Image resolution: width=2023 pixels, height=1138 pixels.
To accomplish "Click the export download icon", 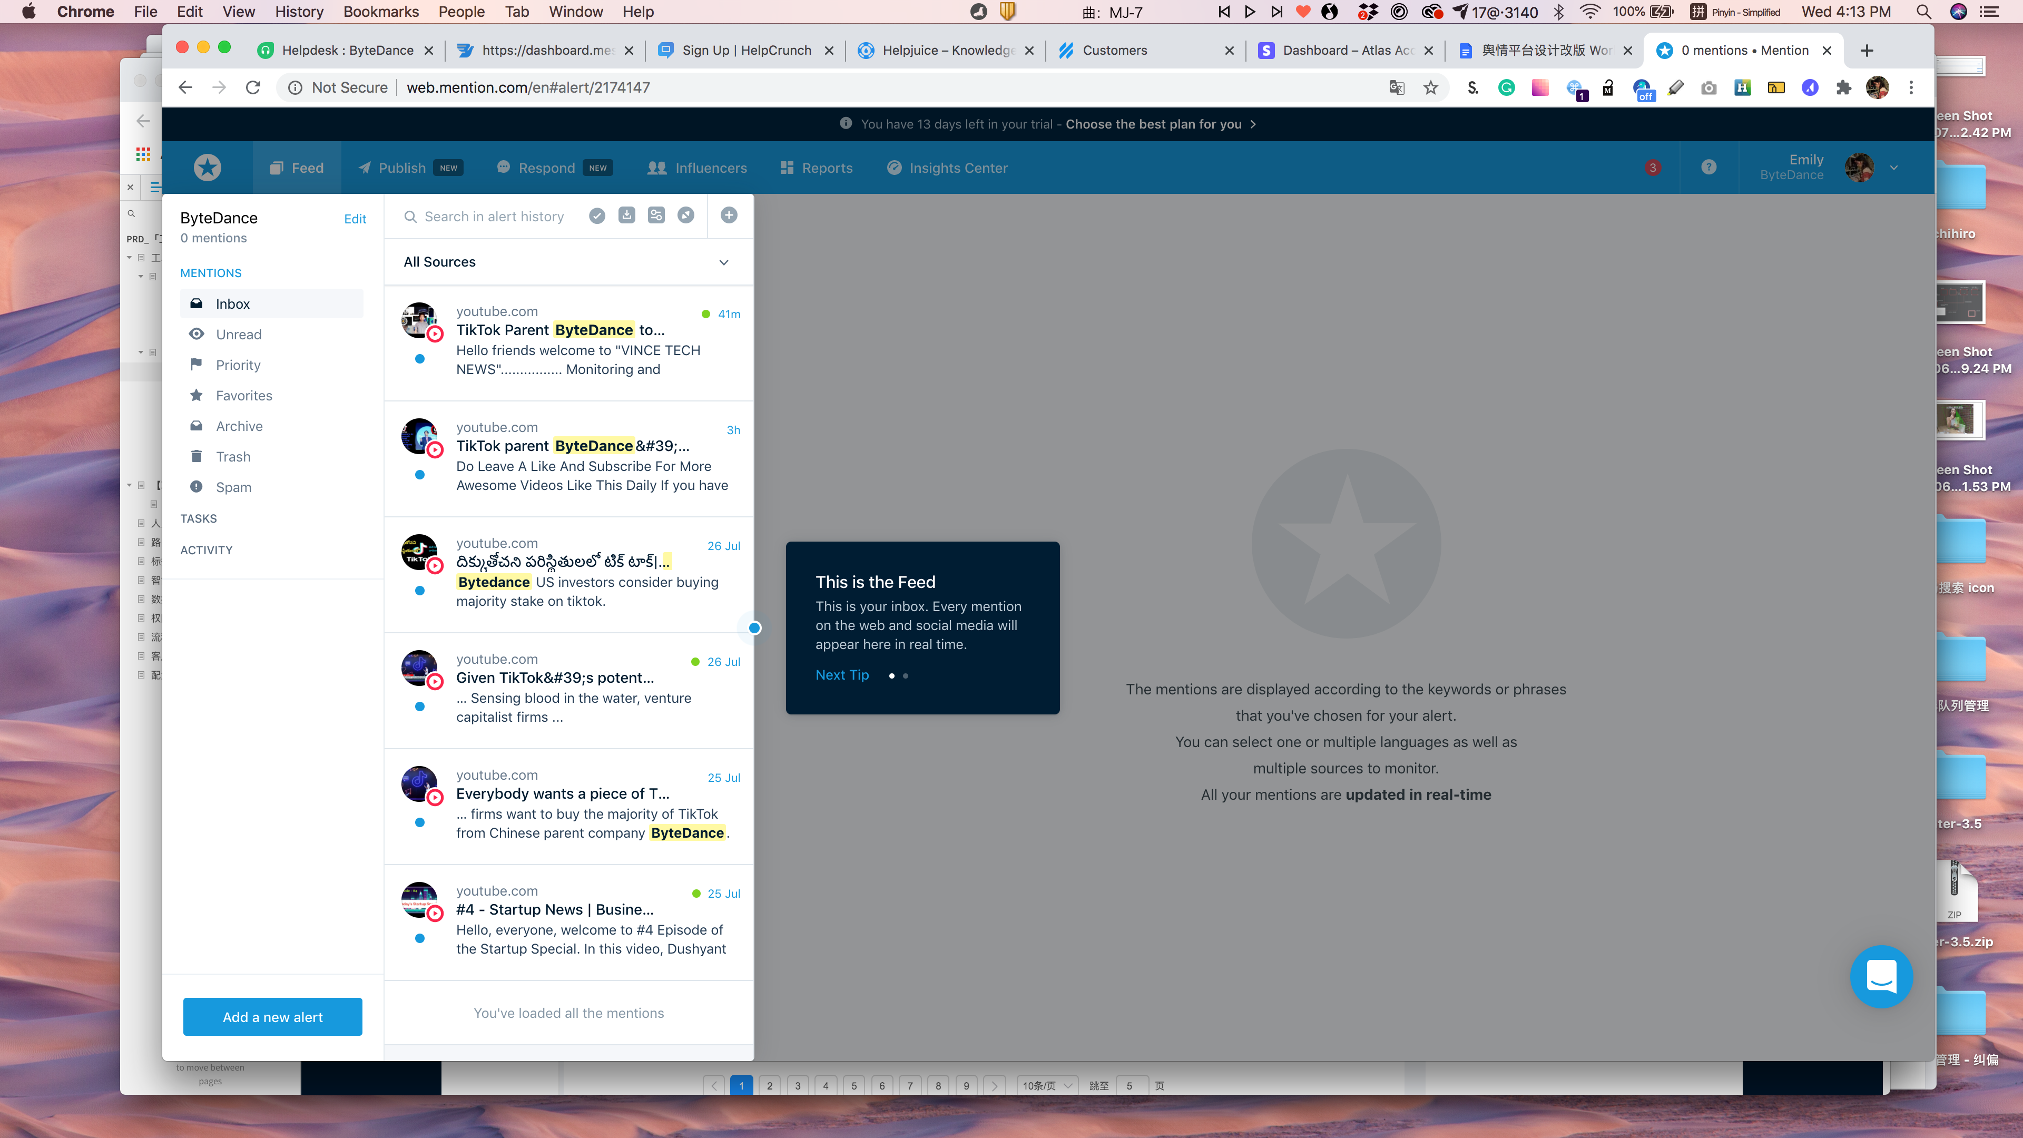I will click(x=627, y=216).
